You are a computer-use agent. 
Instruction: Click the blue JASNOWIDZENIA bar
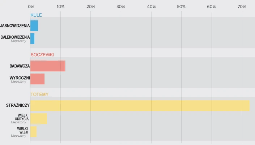pos(34,26)
